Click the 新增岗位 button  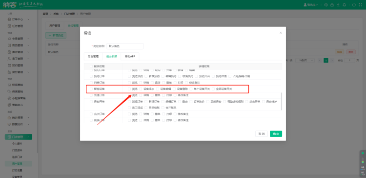(56, 36)
